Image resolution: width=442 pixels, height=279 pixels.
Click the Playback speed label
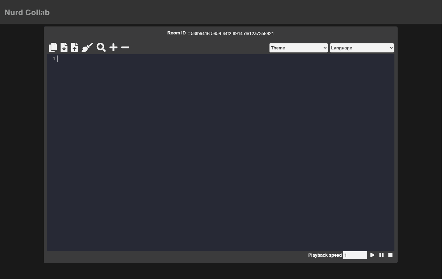(325, 255)
